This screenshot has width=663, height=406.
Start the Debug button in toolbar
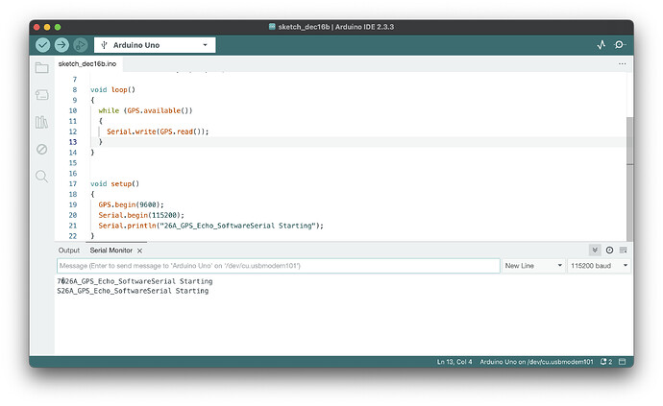click(81, 45)
